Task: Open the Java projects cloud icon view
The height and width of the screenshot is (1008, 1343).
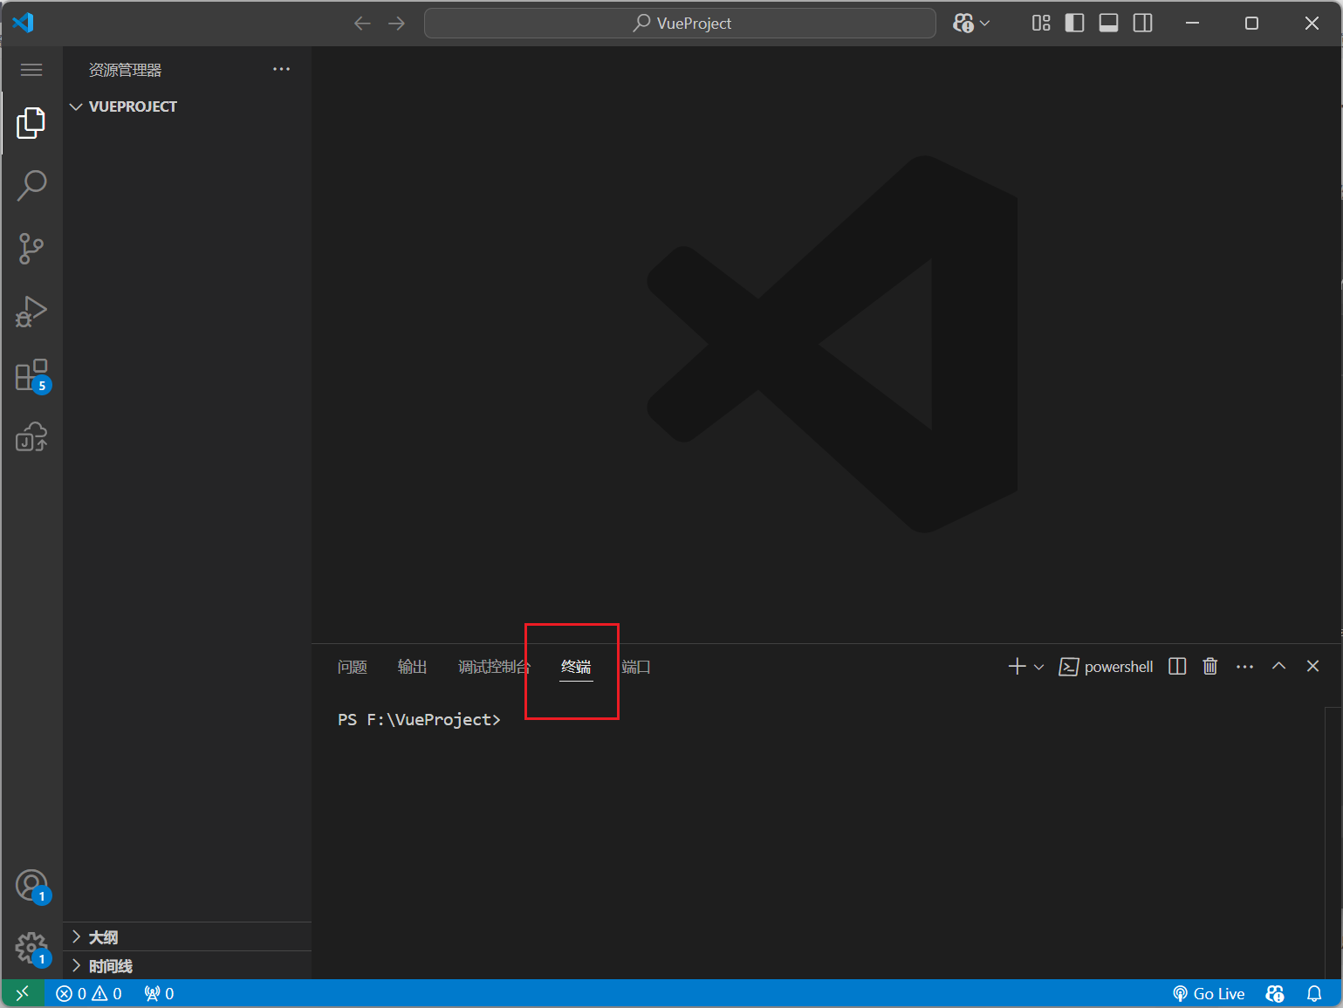Action: click(31, 437)
